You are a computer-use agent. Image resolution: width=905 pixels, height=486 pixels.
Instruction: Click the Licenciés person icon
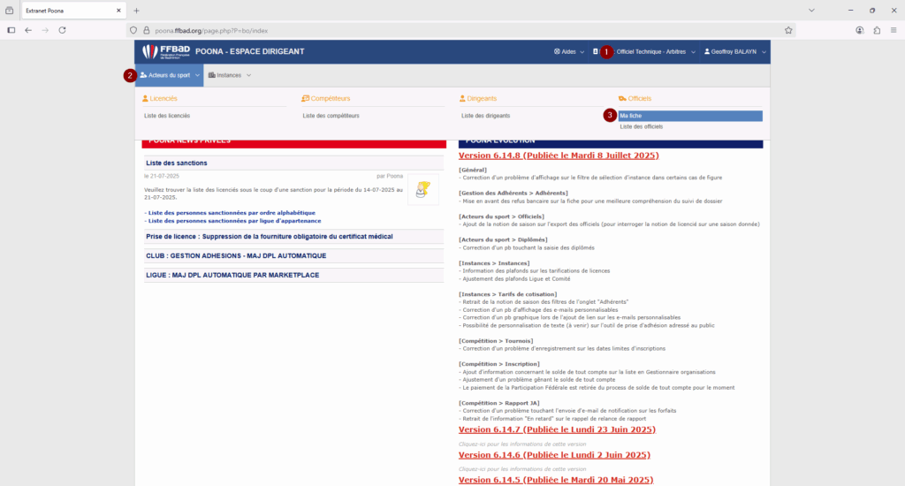[x=146, y=99]
